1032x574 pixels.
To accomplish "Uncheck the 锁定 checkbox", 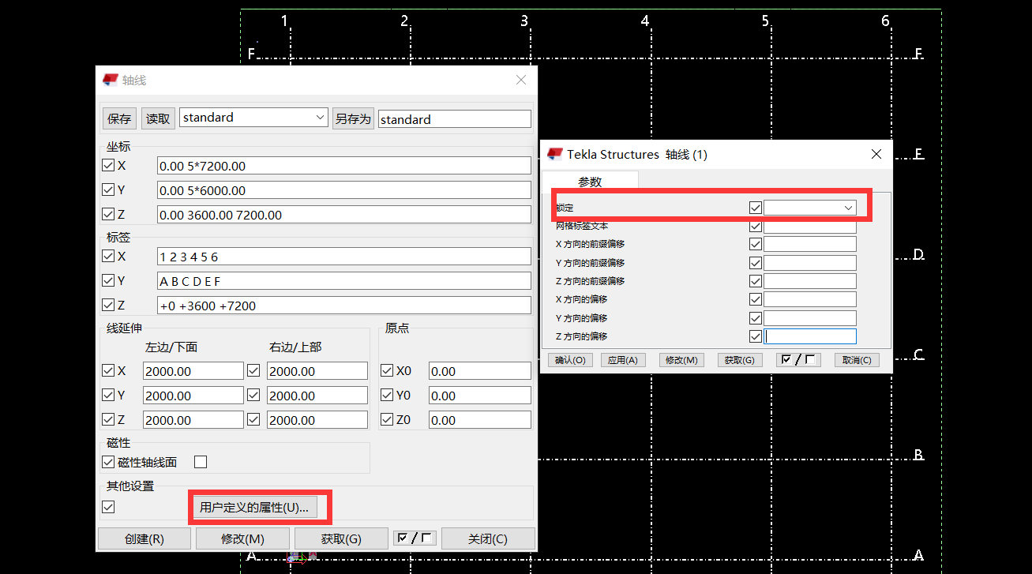I will pyautogui.click(x=756, y=208).
